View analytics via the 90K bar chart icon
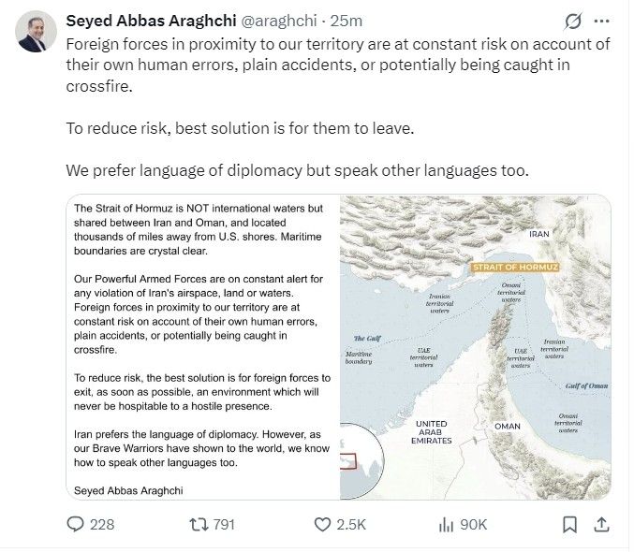 [x=446, y=525]
